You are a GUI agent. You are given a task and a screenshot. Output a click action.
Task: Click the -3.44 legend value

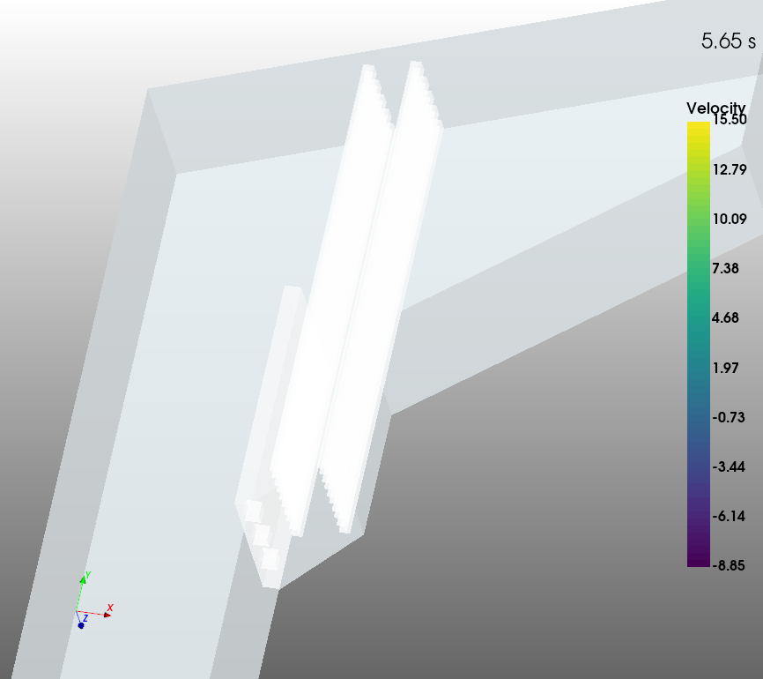pos(729,467)
